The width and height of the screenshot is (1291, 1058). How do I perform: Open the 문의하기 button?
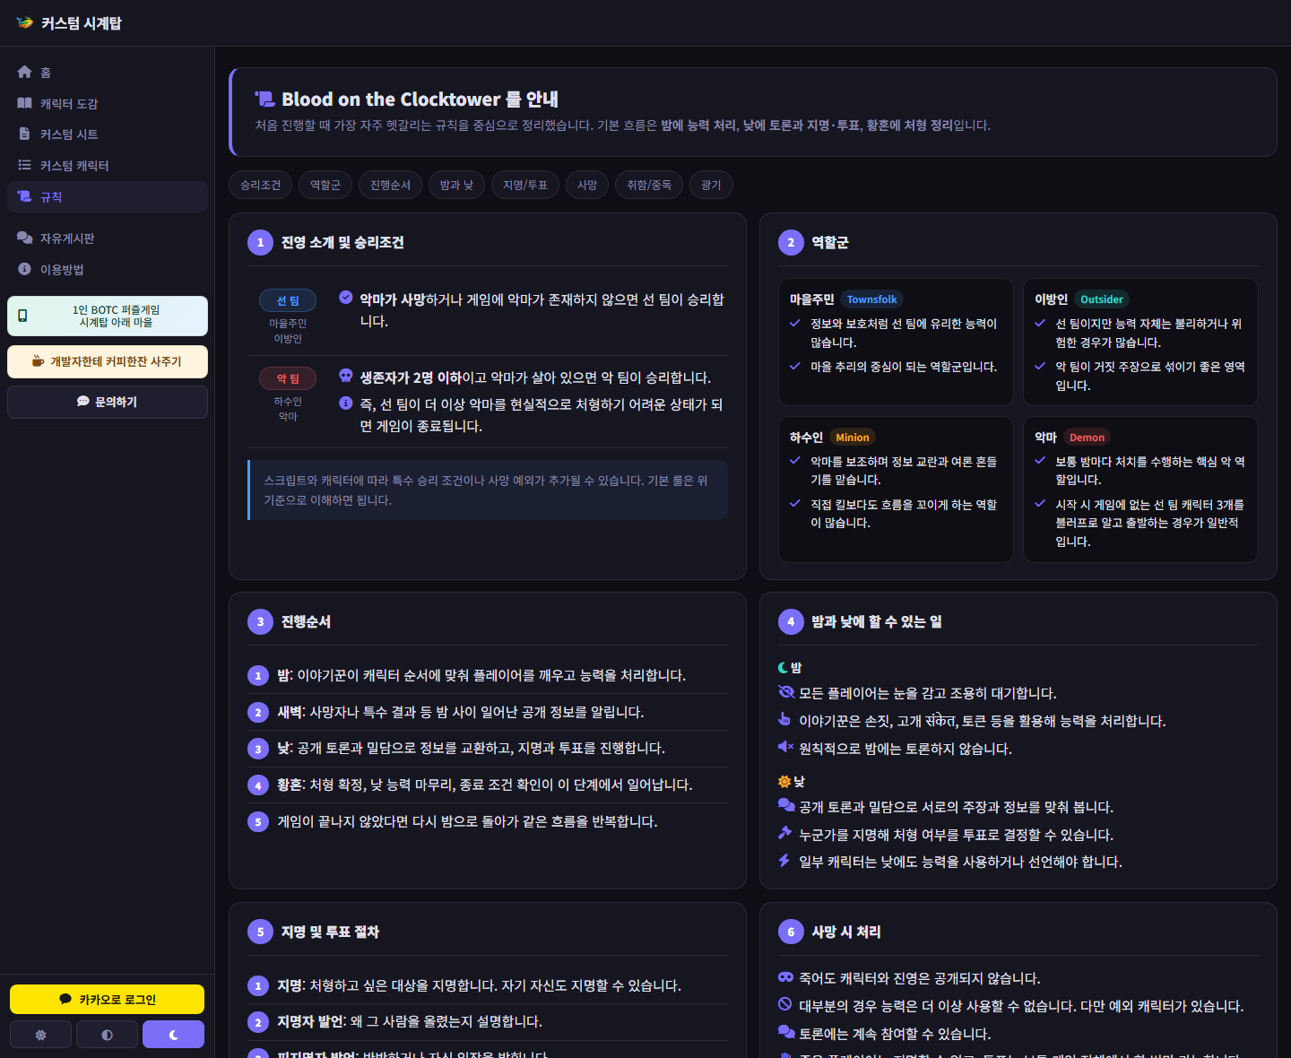coord(108,402)
